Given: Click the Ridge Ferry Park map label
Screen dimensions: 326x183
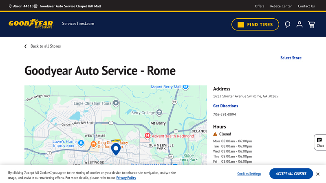Looking at the screenshot, I should (x=188, y=157).
